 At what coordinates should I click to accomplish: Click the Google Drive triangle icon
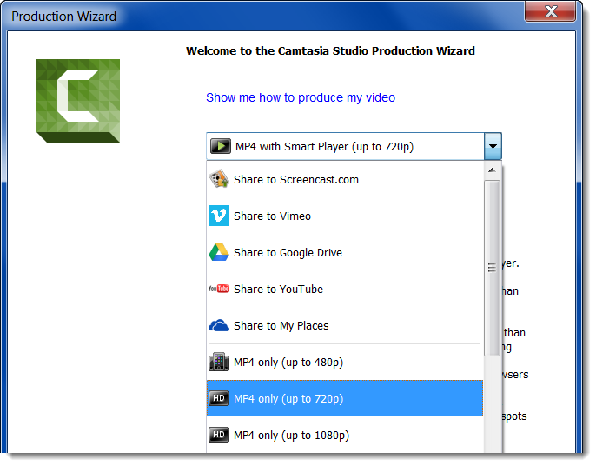point(219,252)
